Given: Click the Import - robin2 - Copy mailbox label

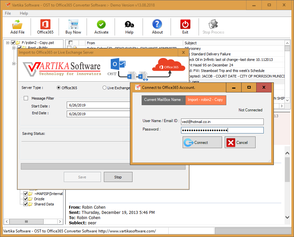Looking at the screenshot, I should point(205,100).
